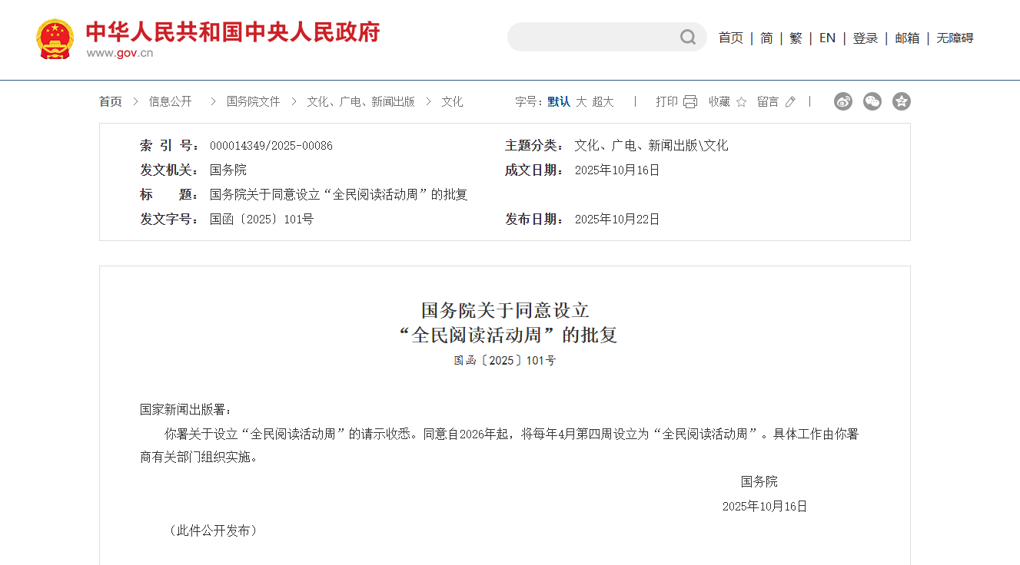The image size is (1020, 565).
Task: Select the 默认 font size option
Action: (559, 101)
